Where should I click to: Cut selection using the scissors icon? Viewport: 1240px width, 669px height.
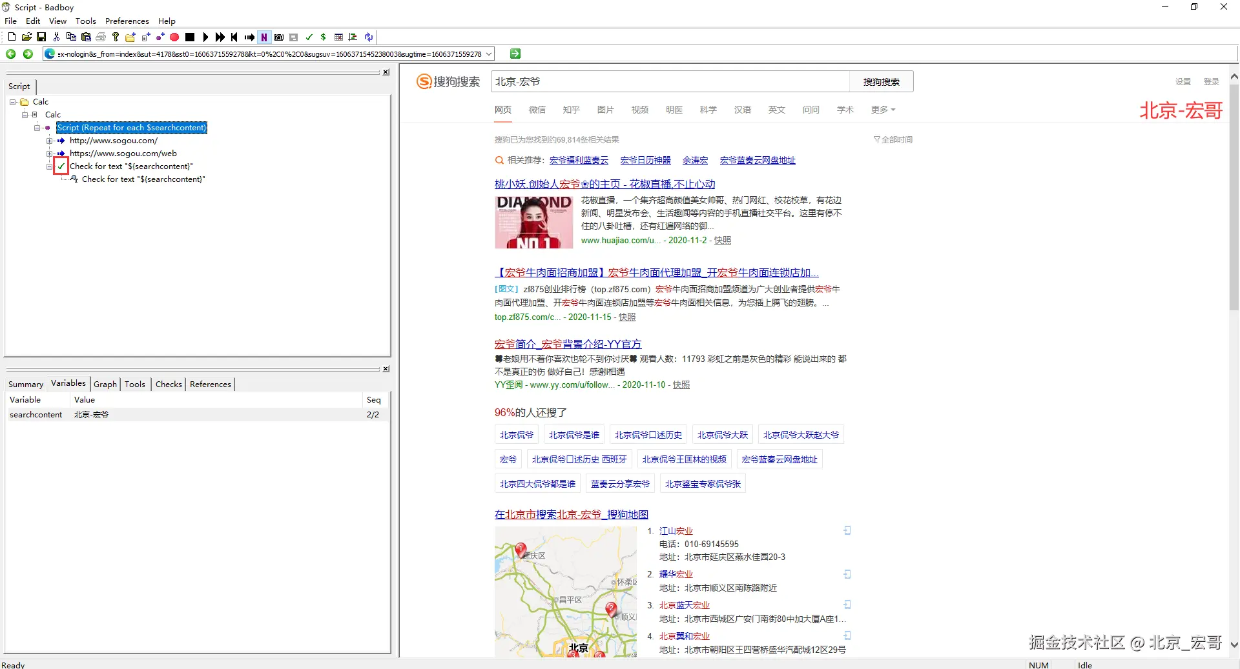(56, 37)
